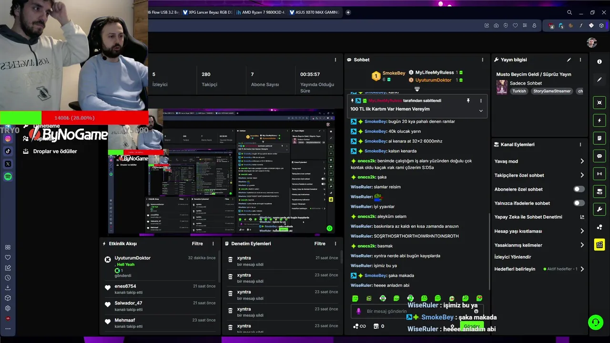Open the sidebar history clock icon
Viewport: 610px width, 343px height.
(8, 278)
